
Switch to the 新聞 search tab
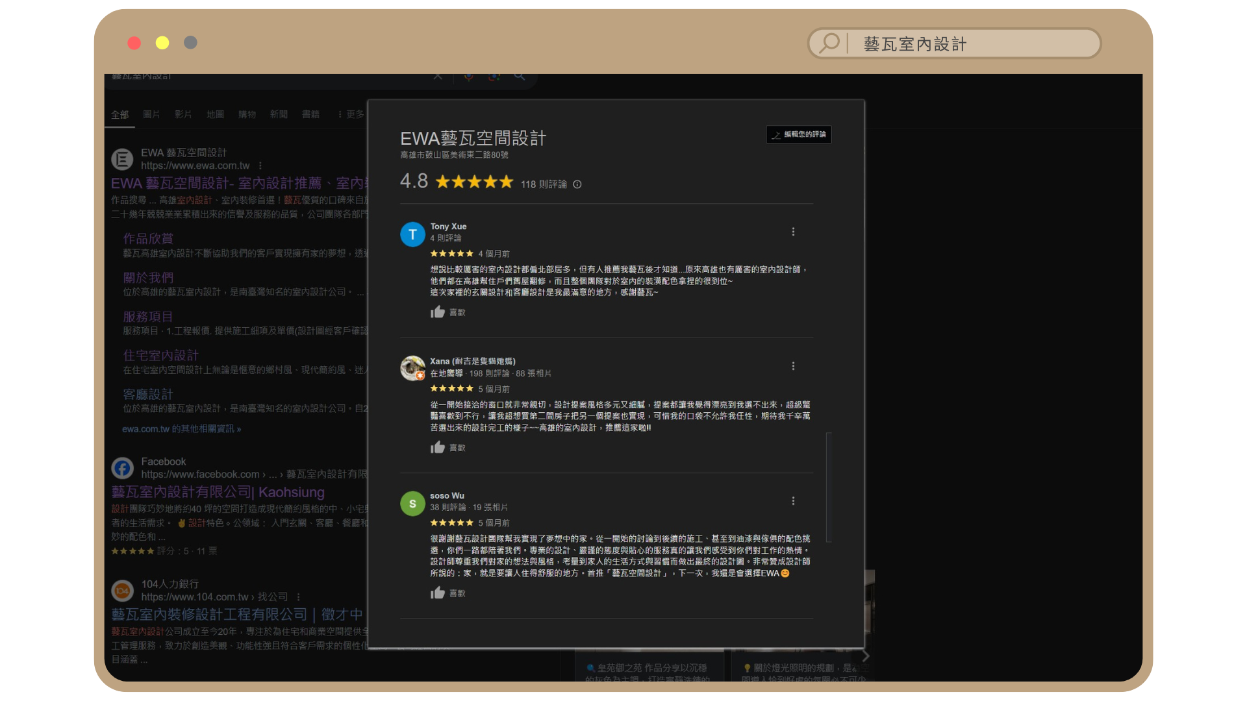point(279,114)
